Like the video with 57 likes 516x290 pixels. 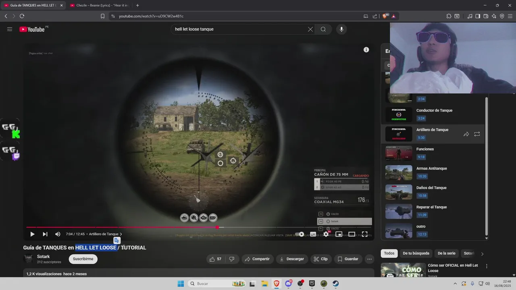pyautogui.click(x=216, y=259)
